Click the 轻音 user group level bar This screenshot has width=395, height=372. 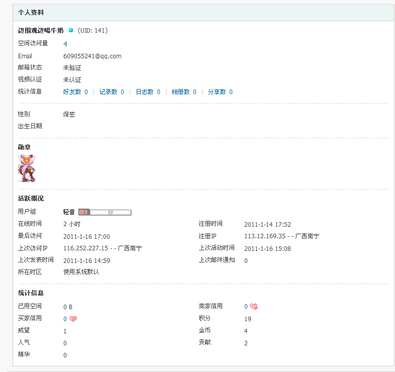(105, 212)
